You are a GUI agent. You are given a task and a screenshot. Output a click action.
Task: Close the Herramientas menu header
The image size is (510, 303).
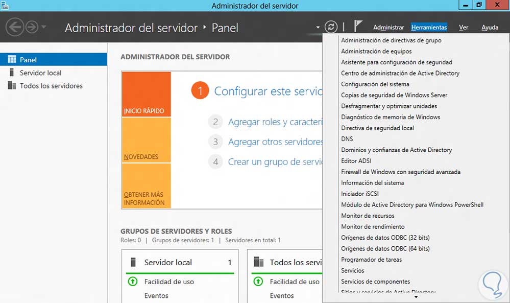(x=429, y=28)
